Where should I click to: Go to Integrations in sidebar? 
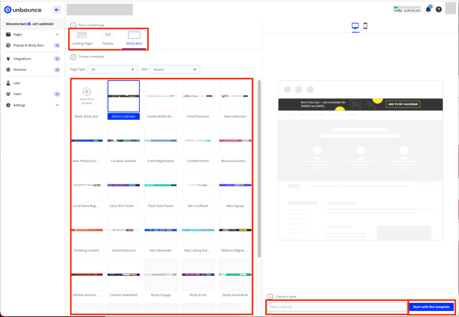click(x=22, y=59)
